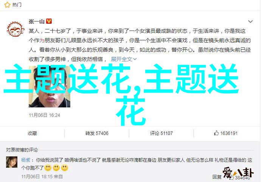
Task: Open the 对原微博的评论 section heading
Action: point(22,150)
